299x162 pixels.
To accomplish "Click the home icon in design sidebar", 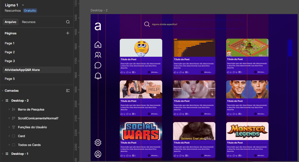I will point(98,45).
